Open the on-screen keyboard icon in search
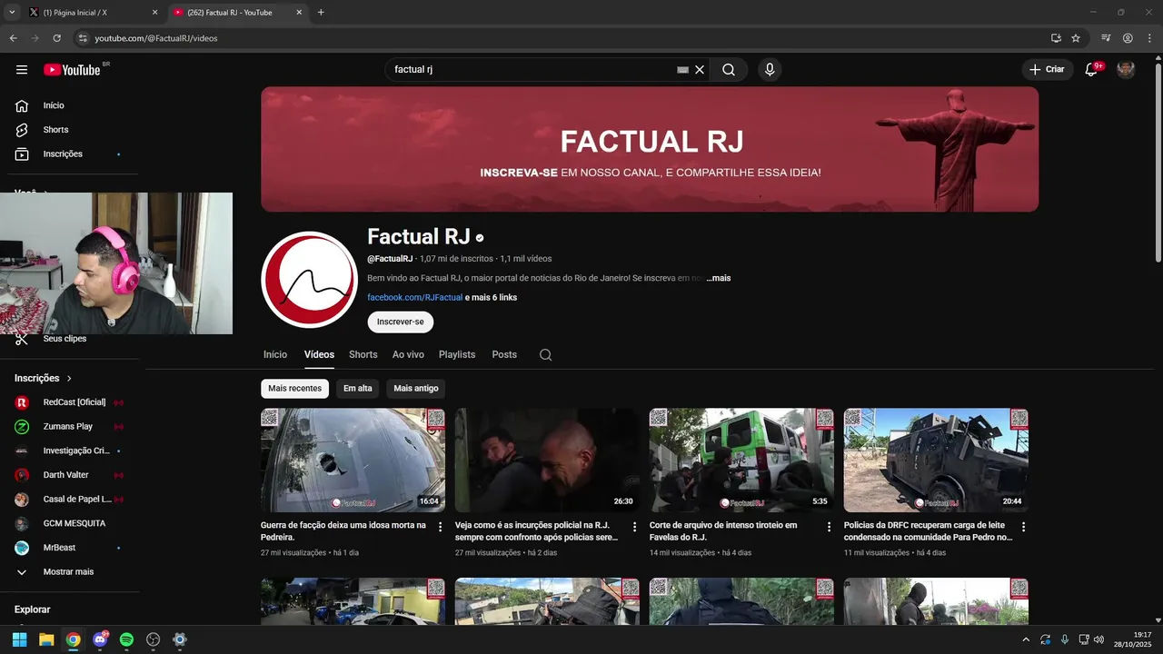The width and height of the screenshot is (1163, 654). click(x=682, y=70)
